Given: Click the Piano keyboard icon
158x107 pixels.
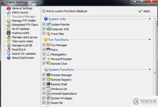Looking at the screenshot, I should click(48, 50).
